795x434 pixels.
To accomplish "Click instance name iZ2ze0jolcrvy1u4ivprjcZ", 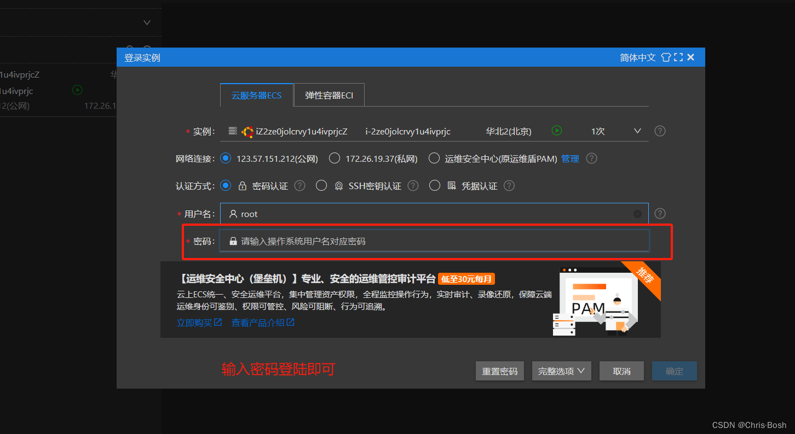I will point(302,131).
